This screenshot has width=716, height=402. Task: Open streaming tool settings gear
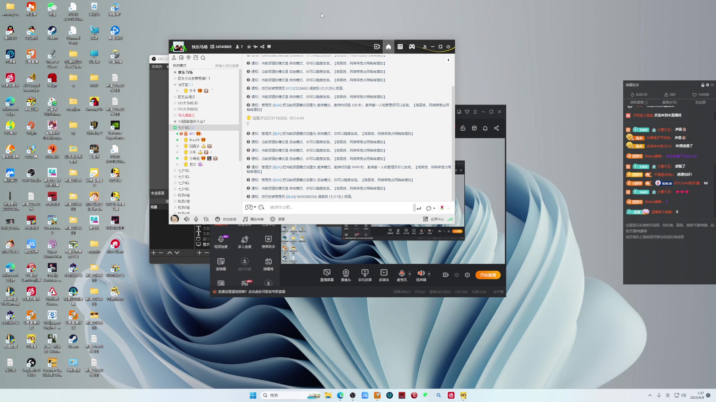(467, 275)
